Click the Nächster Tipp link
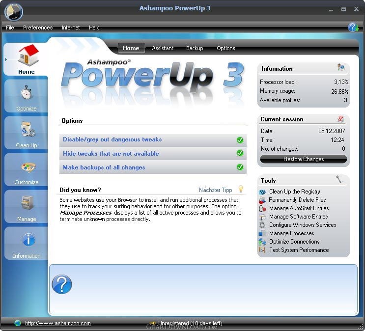This screenshot has height=331, width=365. [215, 190]
